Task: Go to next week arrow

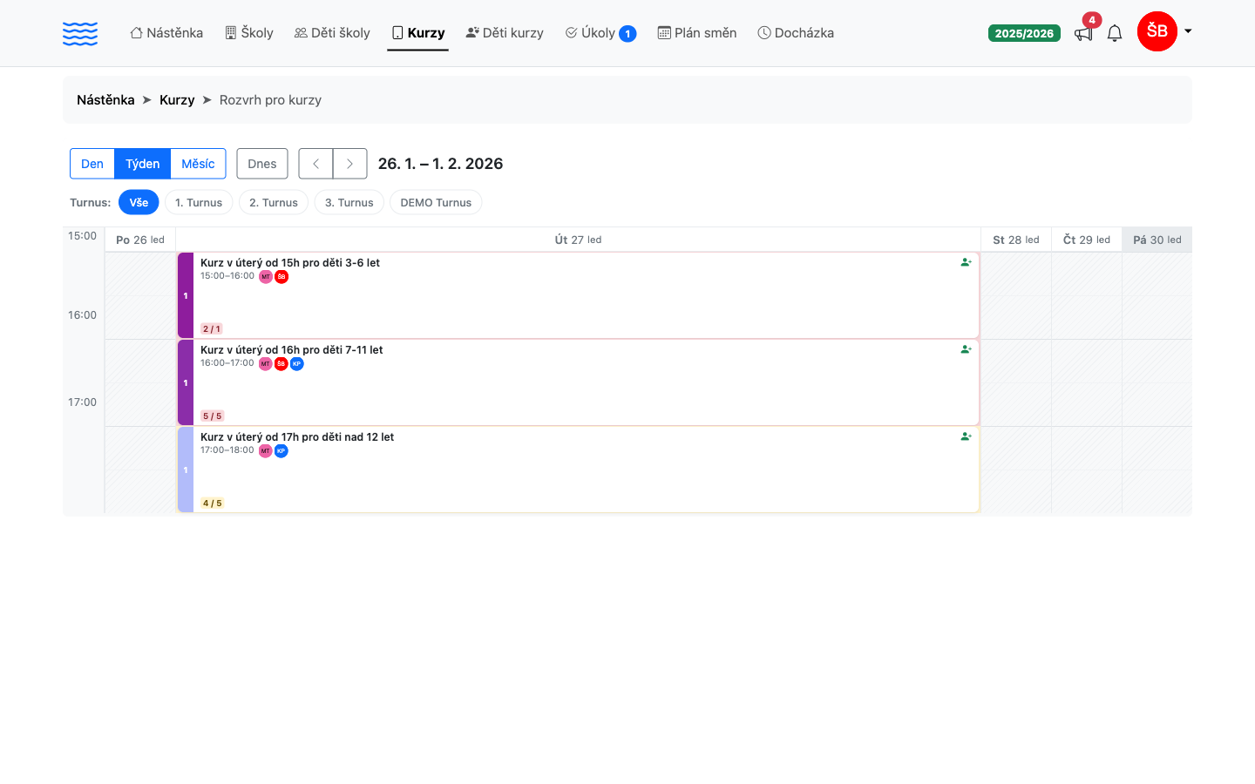Action: (349, 164)
